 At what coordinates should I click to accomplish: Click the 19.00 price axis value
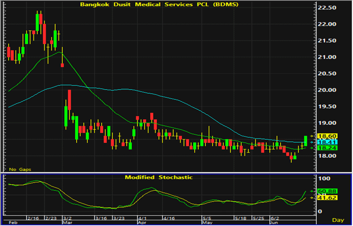tap(327, 123)
